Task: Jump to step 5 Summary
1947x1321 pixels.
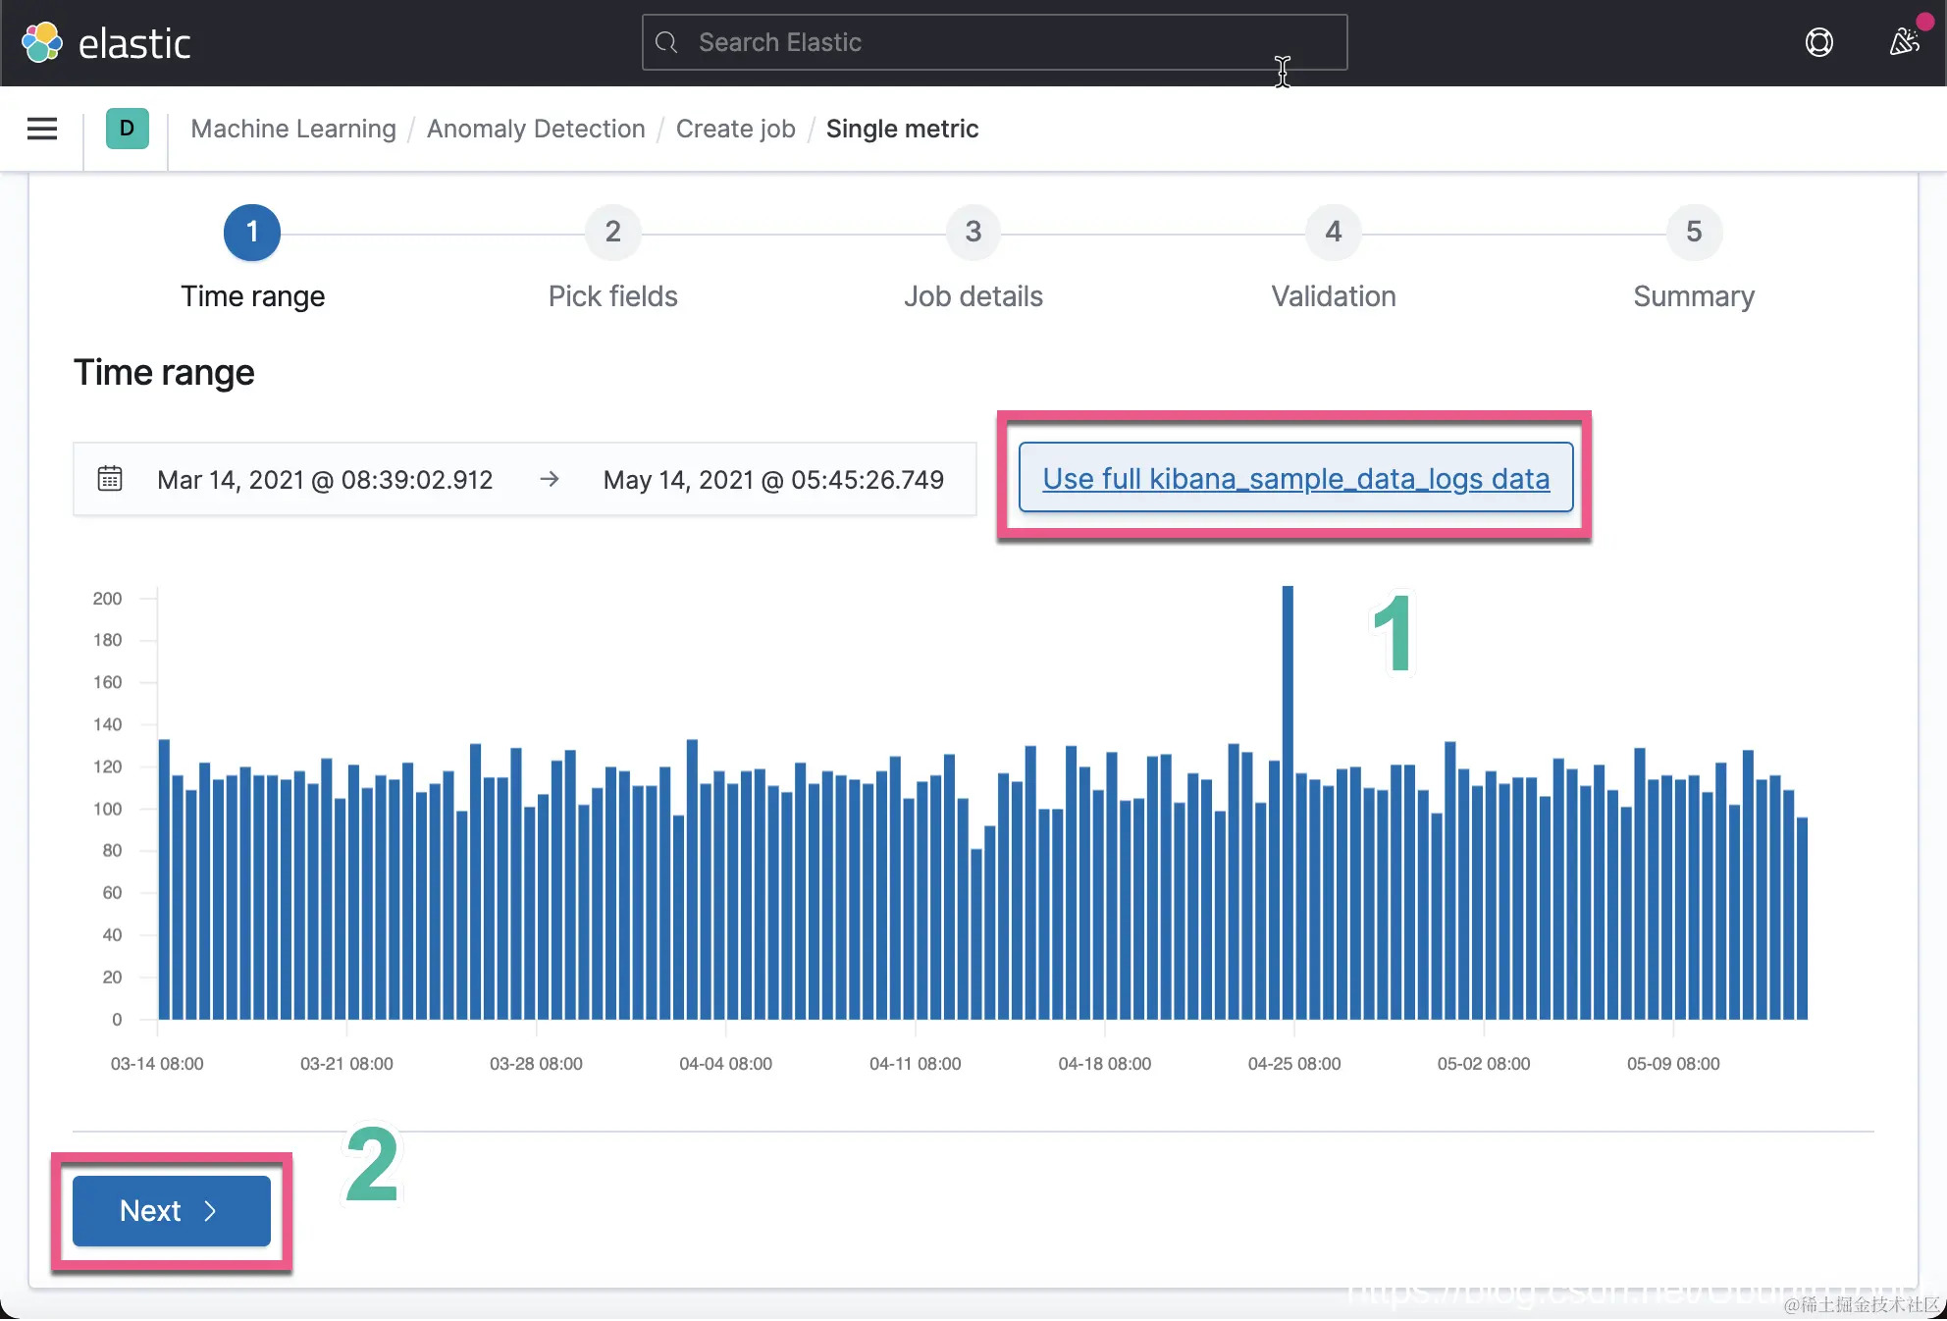Action: [1693, 233]
